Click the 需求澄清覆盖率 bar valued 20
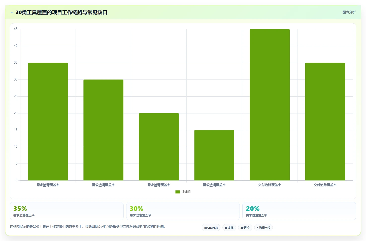The height and width of the screenshot is (241, 366). pyautogui.click(x=159, y=147)
